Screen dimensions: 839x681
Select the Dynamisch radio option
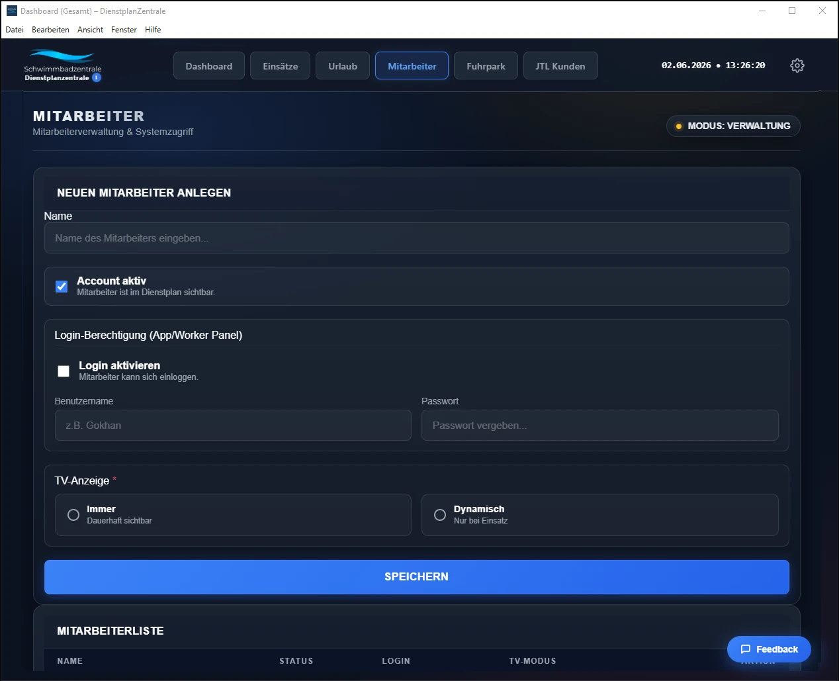coord(440,515)
